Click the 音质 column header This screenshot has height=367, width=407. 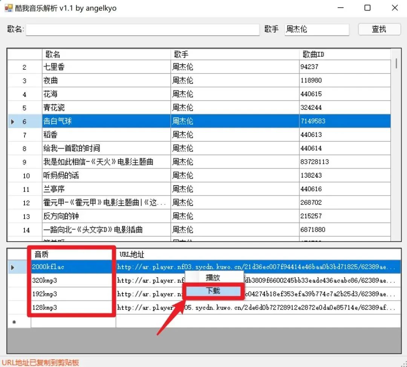pyautogui.click(x=72, y=255)
